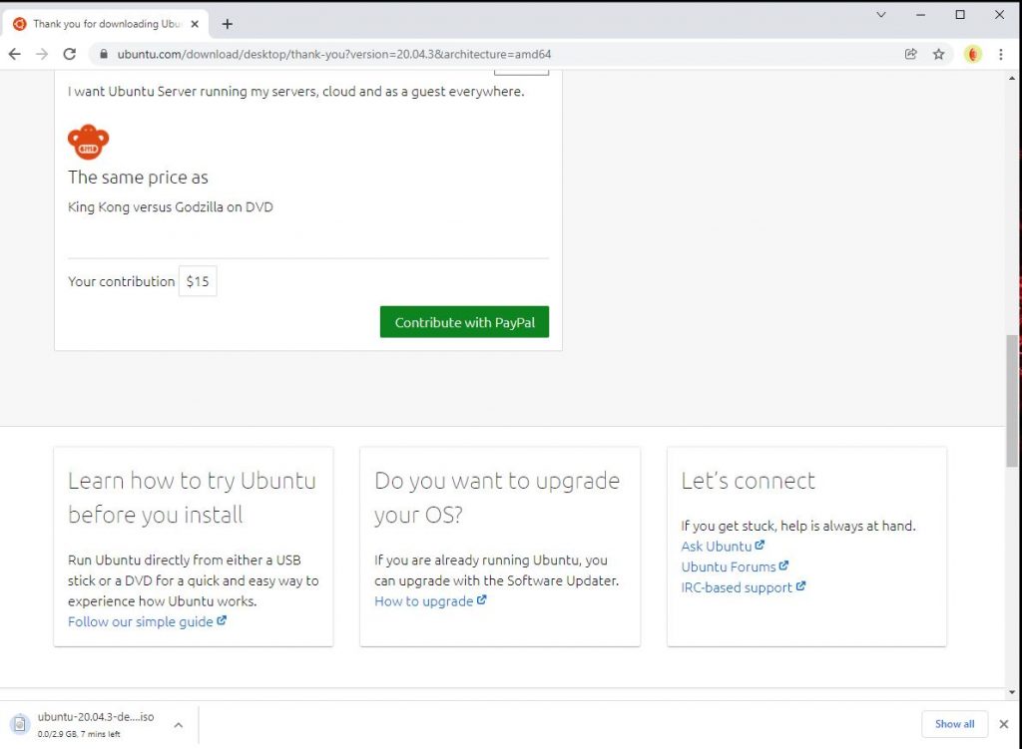1022x749 pixels.
Task: Go back to the previous page
Action: [x=14, y=54]
